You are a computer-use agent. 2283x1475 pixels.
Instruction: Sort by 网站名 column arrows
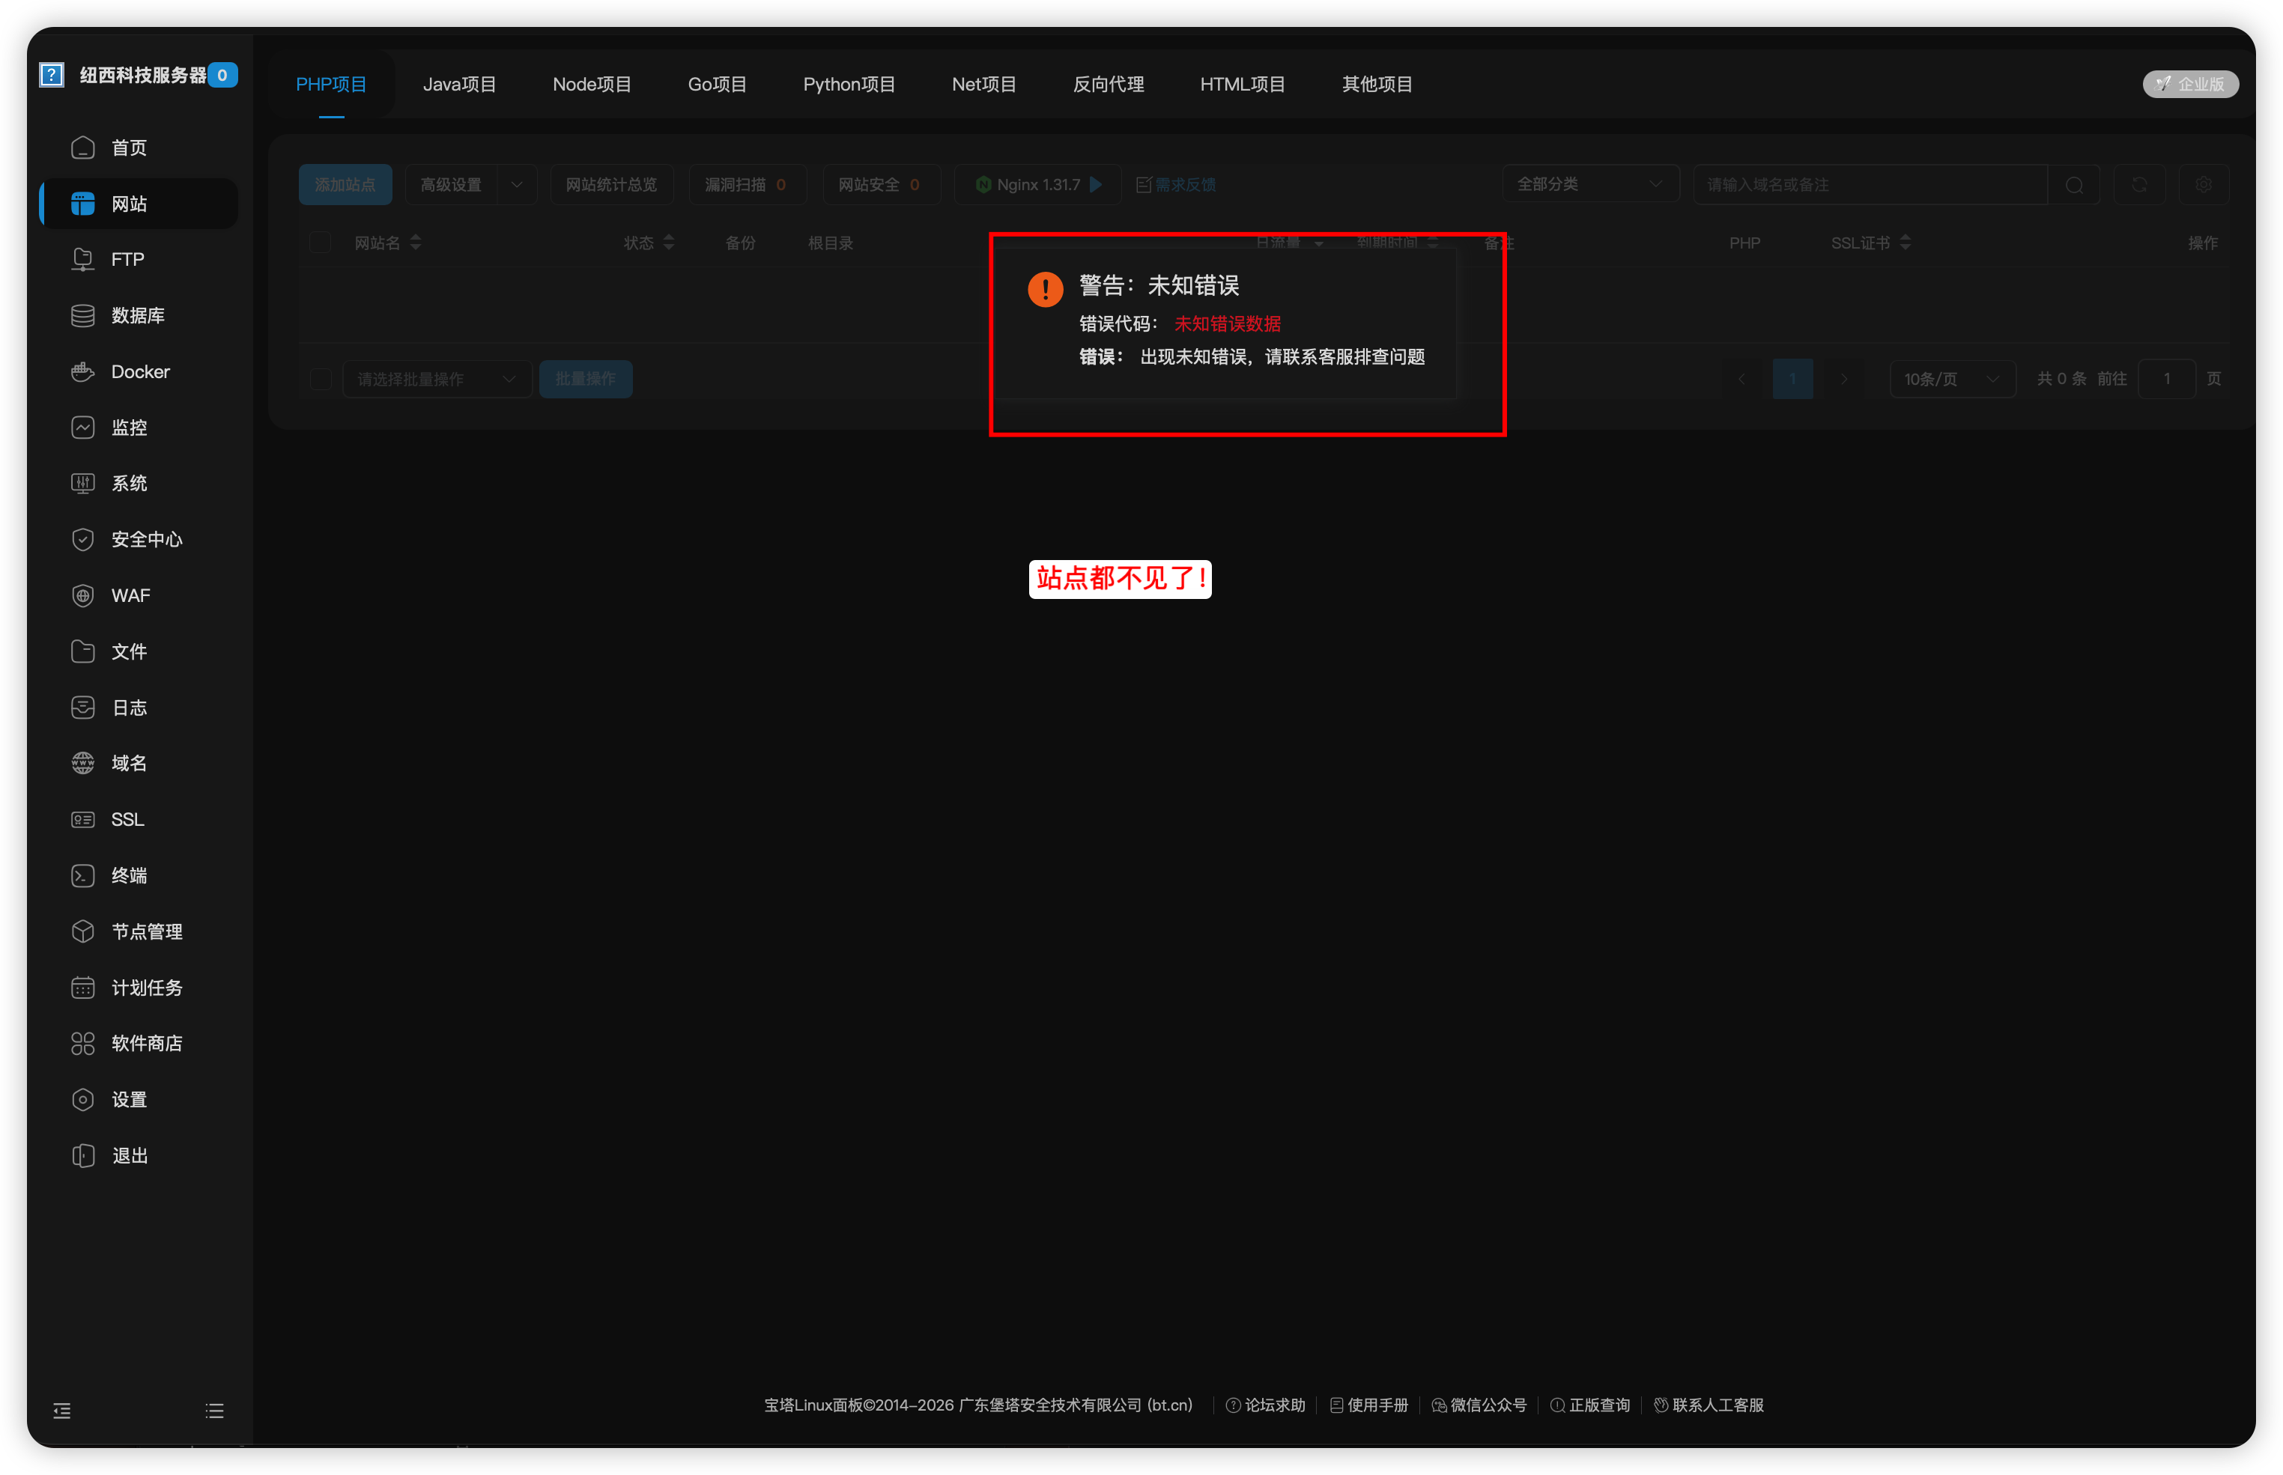416,243
